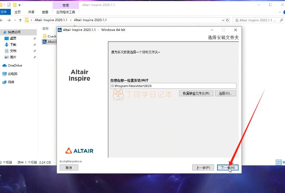Viewport: 285px width, 193px height.
Task: Click 恢复缺省文件夹(R) to restore default folder
Action: coord(196,93)
